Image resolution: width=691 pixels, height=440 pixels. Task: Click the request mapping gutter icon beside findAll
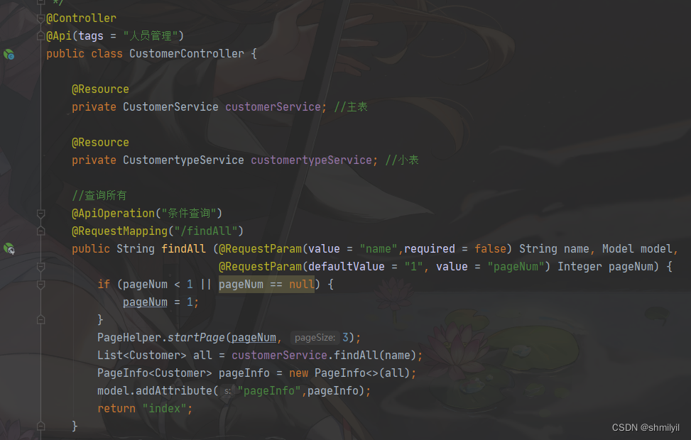tap(9, 249)
